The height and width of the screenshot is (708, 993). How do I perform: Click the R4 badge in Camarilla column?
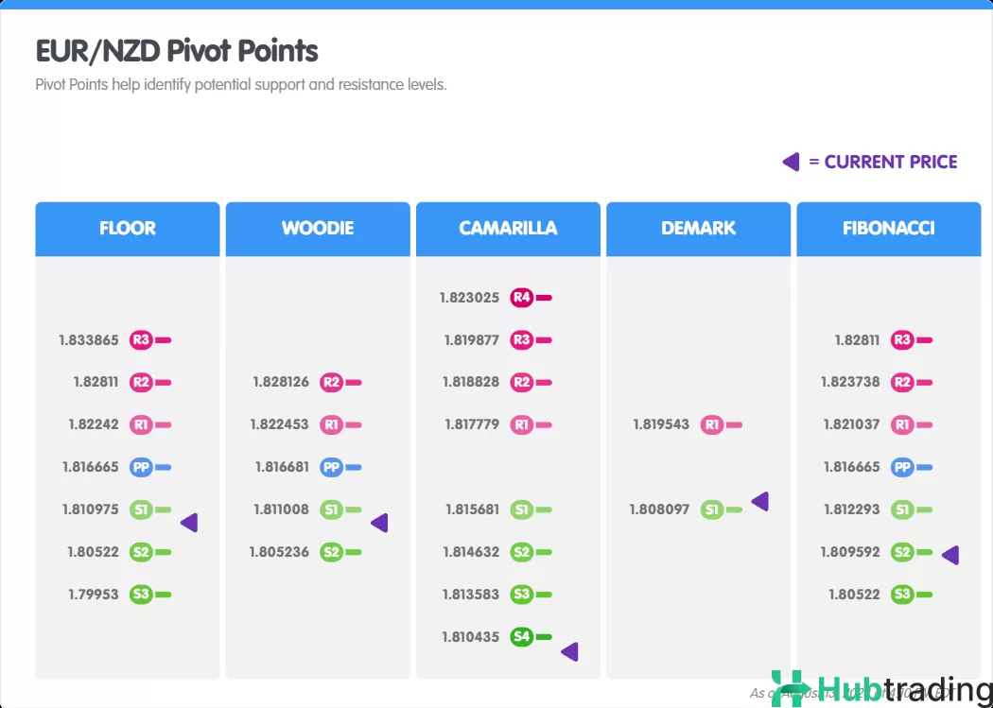(521, 298)
